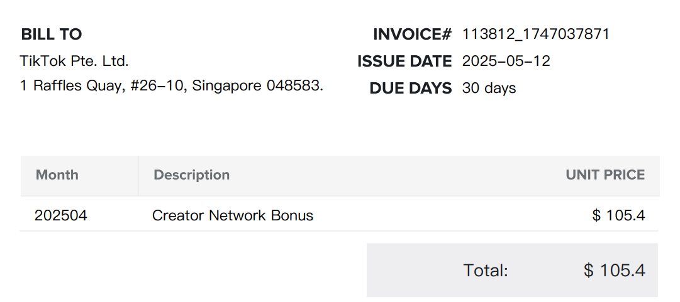Click the Creator Network Bonus description
The width and height of the screenshot is (680, 302).
[233, 215]
